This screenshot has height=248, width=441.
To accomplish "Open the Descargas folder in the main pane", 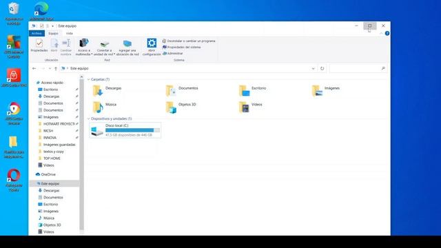I will [x=107, y=90].
